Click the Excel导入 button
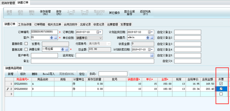The image size is (230, 111). coord(49,74)
